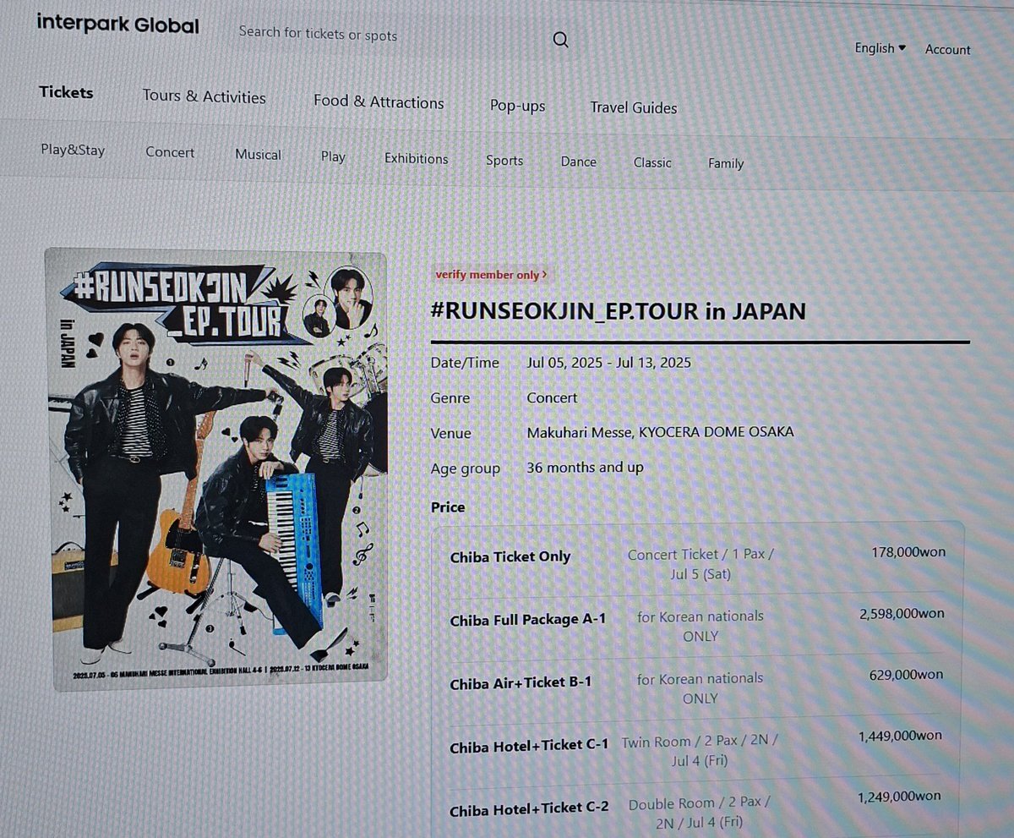Choose the Play category
Image resolution: width=1014 pixels, height=838 pixels.
click(x=333, y=156)
